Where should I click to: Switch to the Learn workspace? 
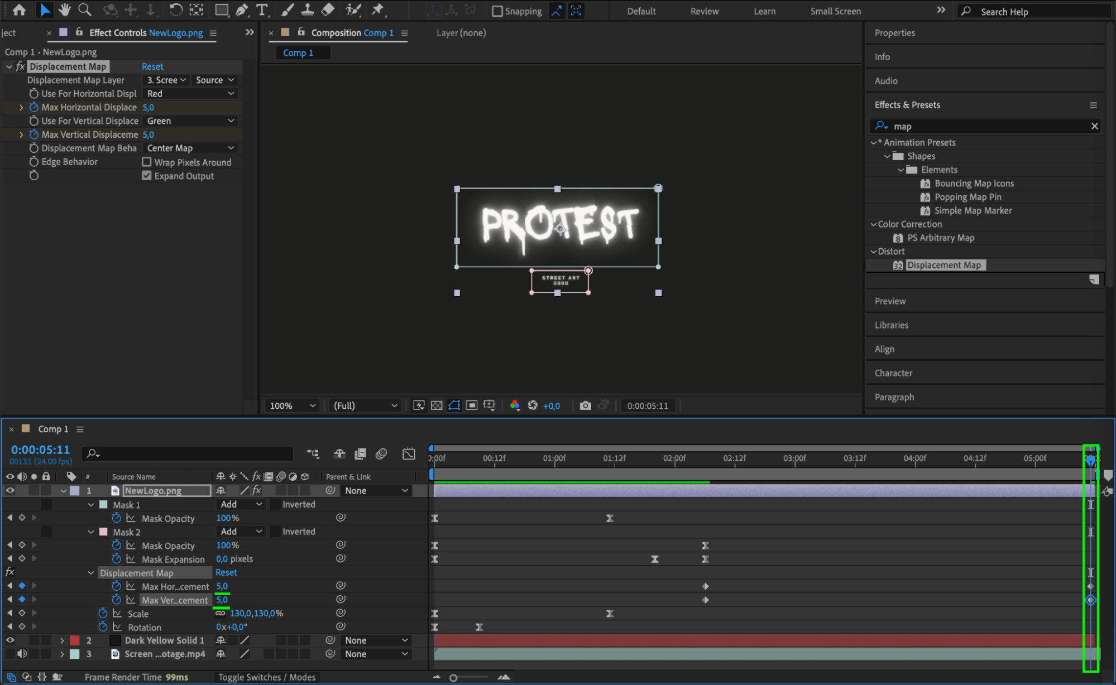(764, 11)
